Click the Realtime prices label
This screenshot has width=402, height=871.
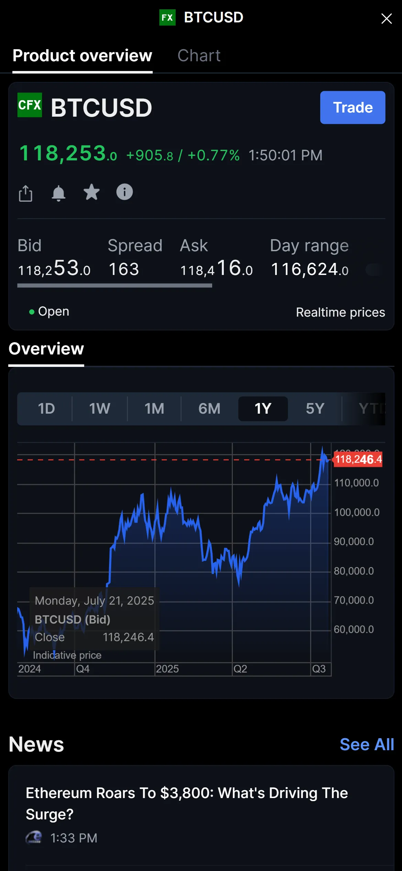340,312
